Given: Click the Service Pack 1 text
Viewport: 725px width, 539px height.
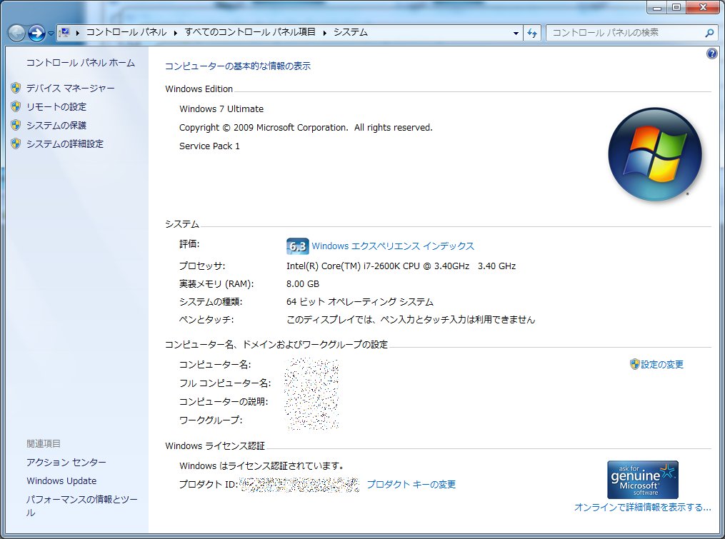Looking at the screenshot, I should tap(209, 146).
